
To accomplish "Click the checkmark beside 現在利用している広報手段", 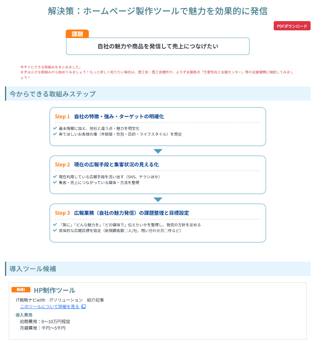I will pos(55,177).
